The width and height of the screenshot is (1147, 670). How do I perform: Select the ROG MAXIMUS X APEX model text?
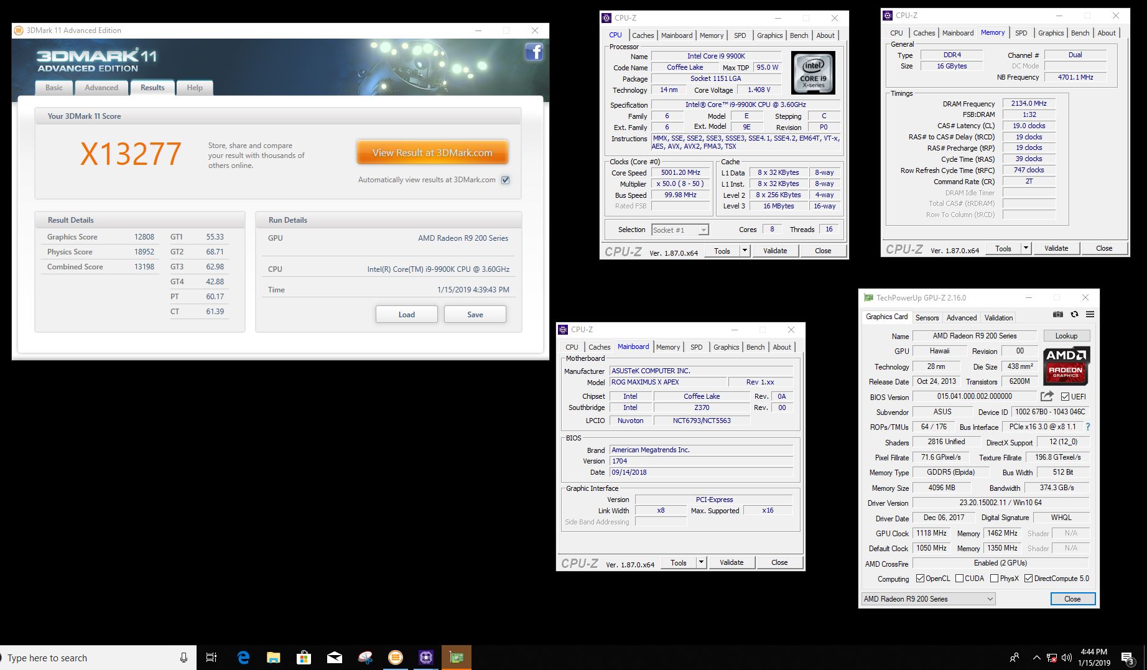(x=645, y=382)
